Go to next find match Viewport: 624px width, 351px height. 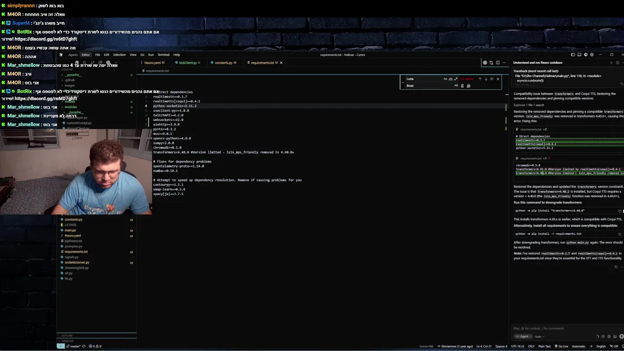coord(486,79)
